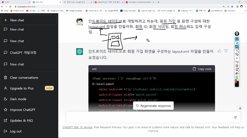This screenshot has width=247, height=138.
Task: Start a New chat with the plus button
Action: pos(29,20)
